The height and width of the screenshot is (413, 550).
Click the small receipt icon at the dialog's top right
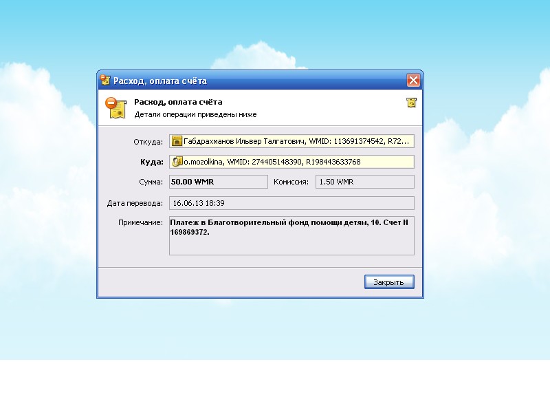tap(411, 103)
